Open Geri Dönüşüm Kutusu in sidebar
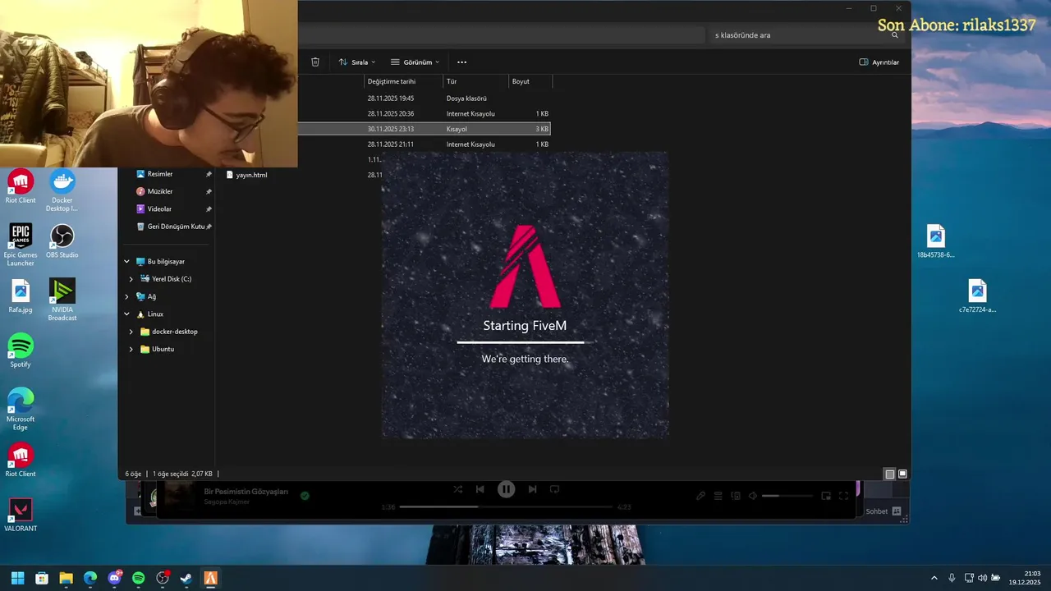The image size is (1051, 591). (x=170, y=226)
